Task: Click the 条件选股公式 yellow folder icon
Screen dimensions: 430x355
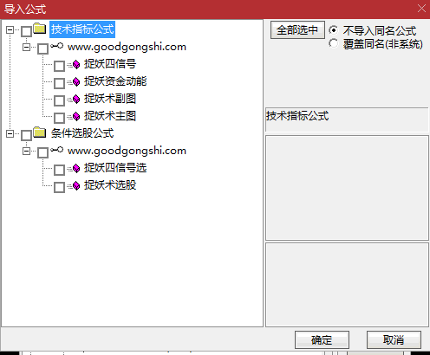Action: 40,132
